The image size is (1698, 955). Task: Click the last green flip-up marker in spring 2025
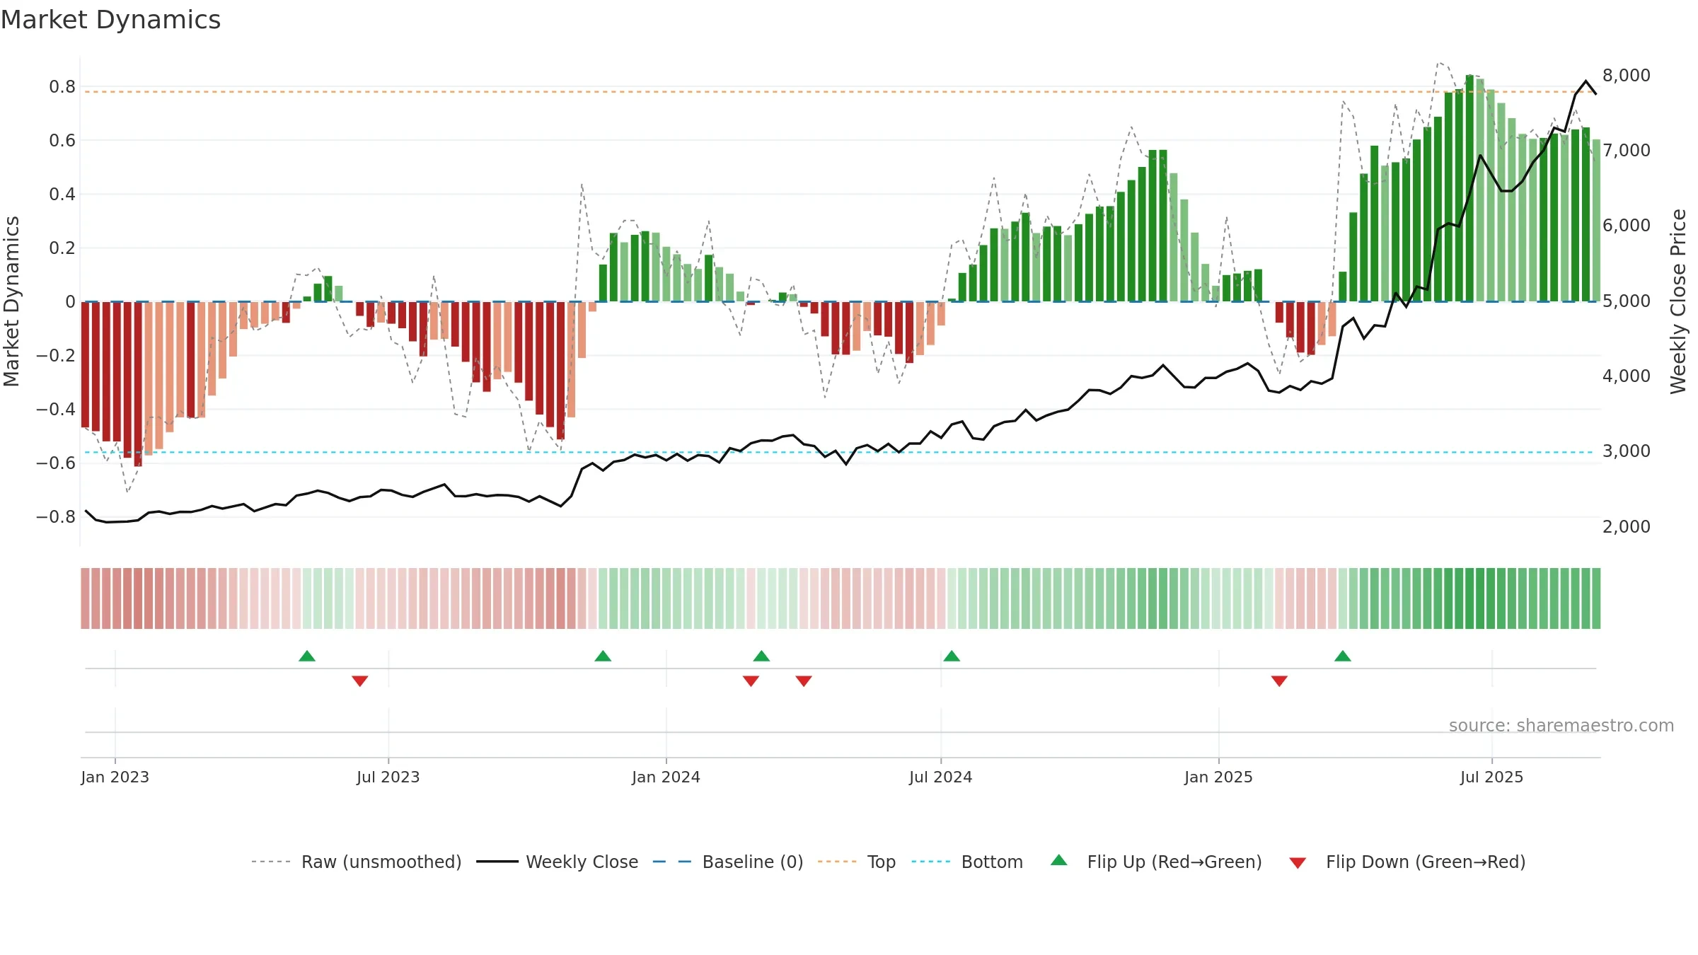(x=1343, y=656)
